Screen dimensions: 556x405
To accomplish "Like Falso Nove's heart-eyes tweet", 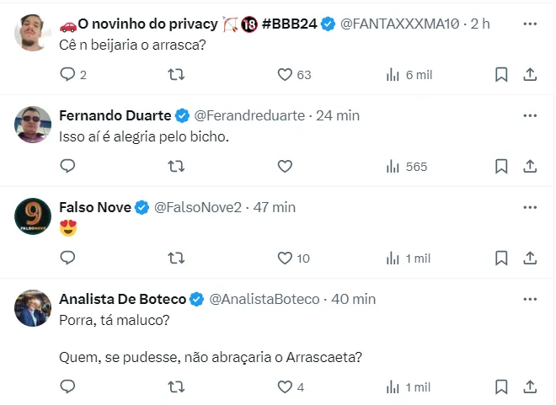I will tap(285, 258).
